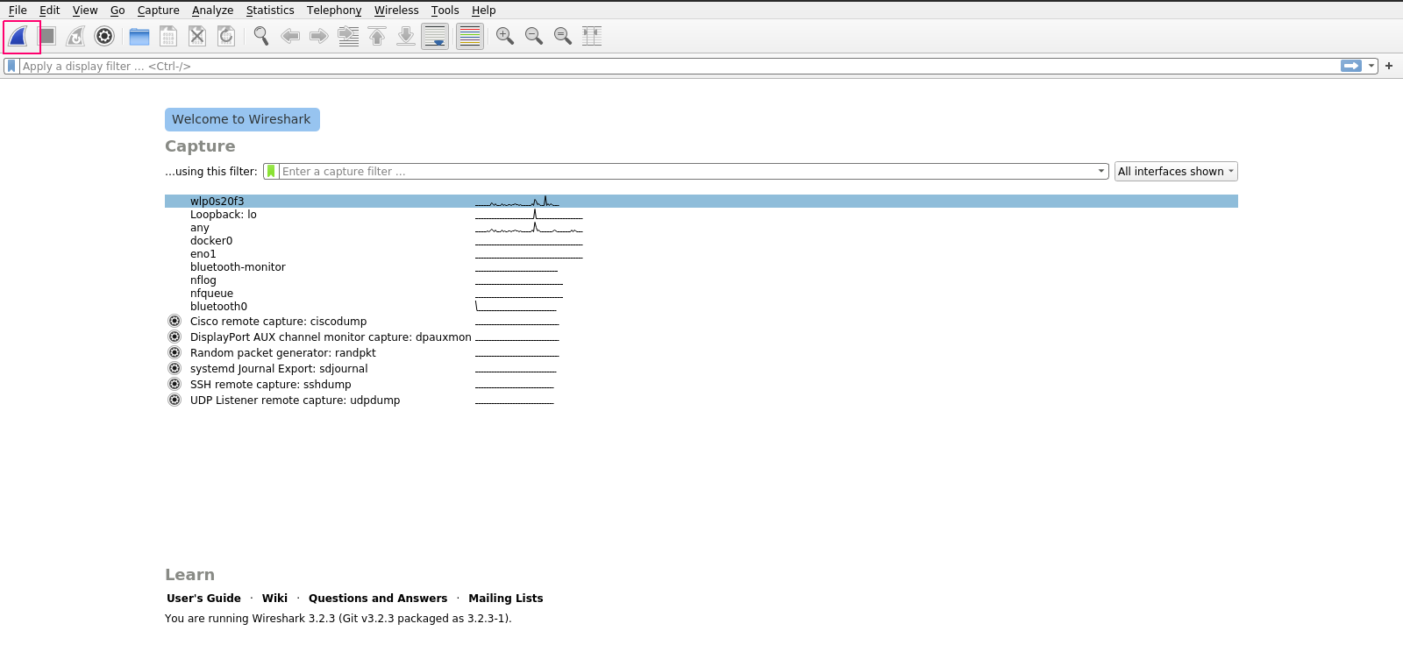Zoom in the main window text

(505, 36)
